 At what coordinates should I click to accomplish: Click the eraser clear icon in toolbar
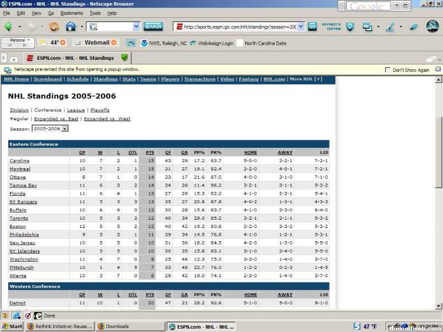tap(414, 26)
